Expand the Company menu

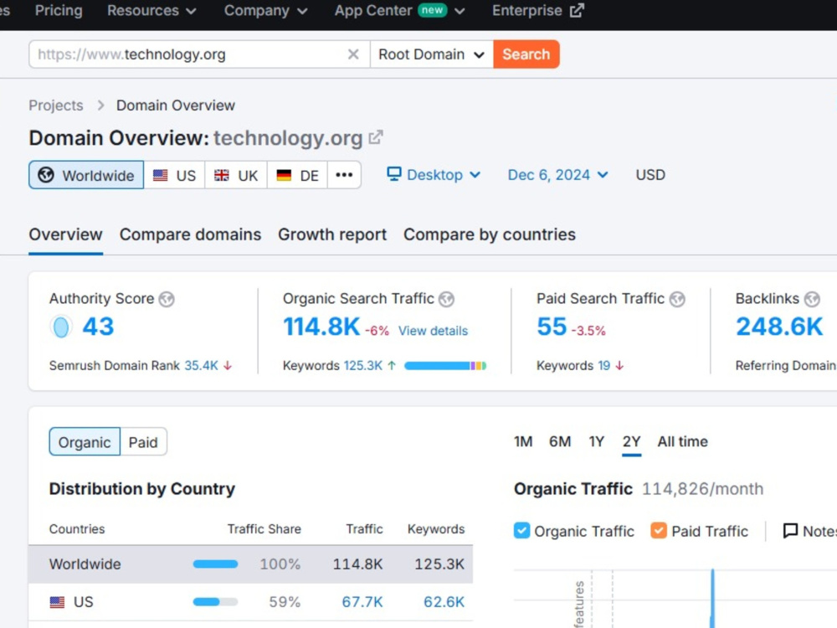tap(265, 11)
